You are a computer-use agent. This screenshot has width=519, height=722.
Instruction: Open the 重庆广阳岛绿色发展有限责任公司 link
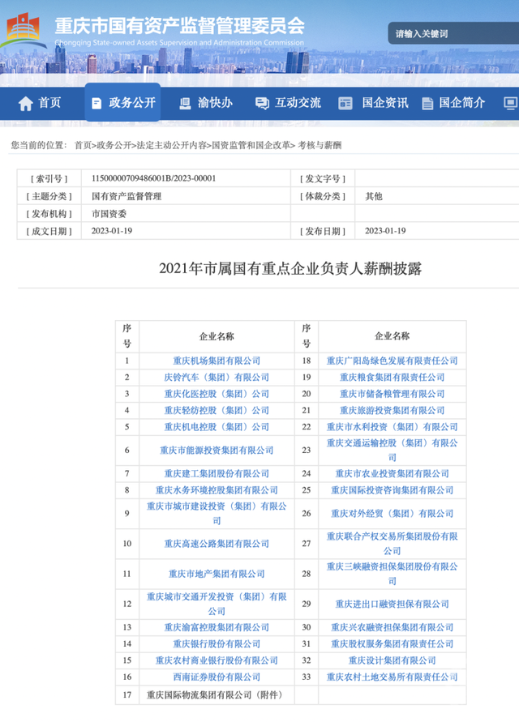tap(392, 361)
